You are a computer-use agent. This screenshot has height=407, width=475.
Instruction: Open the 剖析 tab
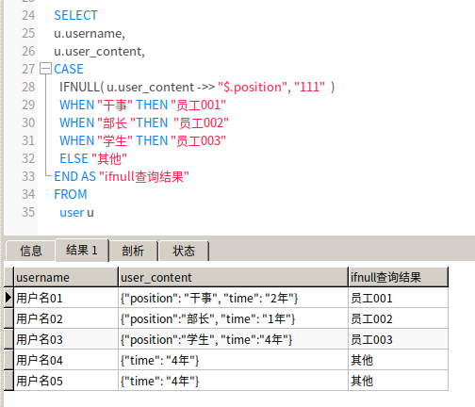click(x=133, y=251)
